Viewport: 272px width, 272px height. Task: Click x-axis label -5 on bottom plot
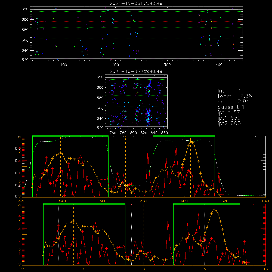tap(83, 269)
